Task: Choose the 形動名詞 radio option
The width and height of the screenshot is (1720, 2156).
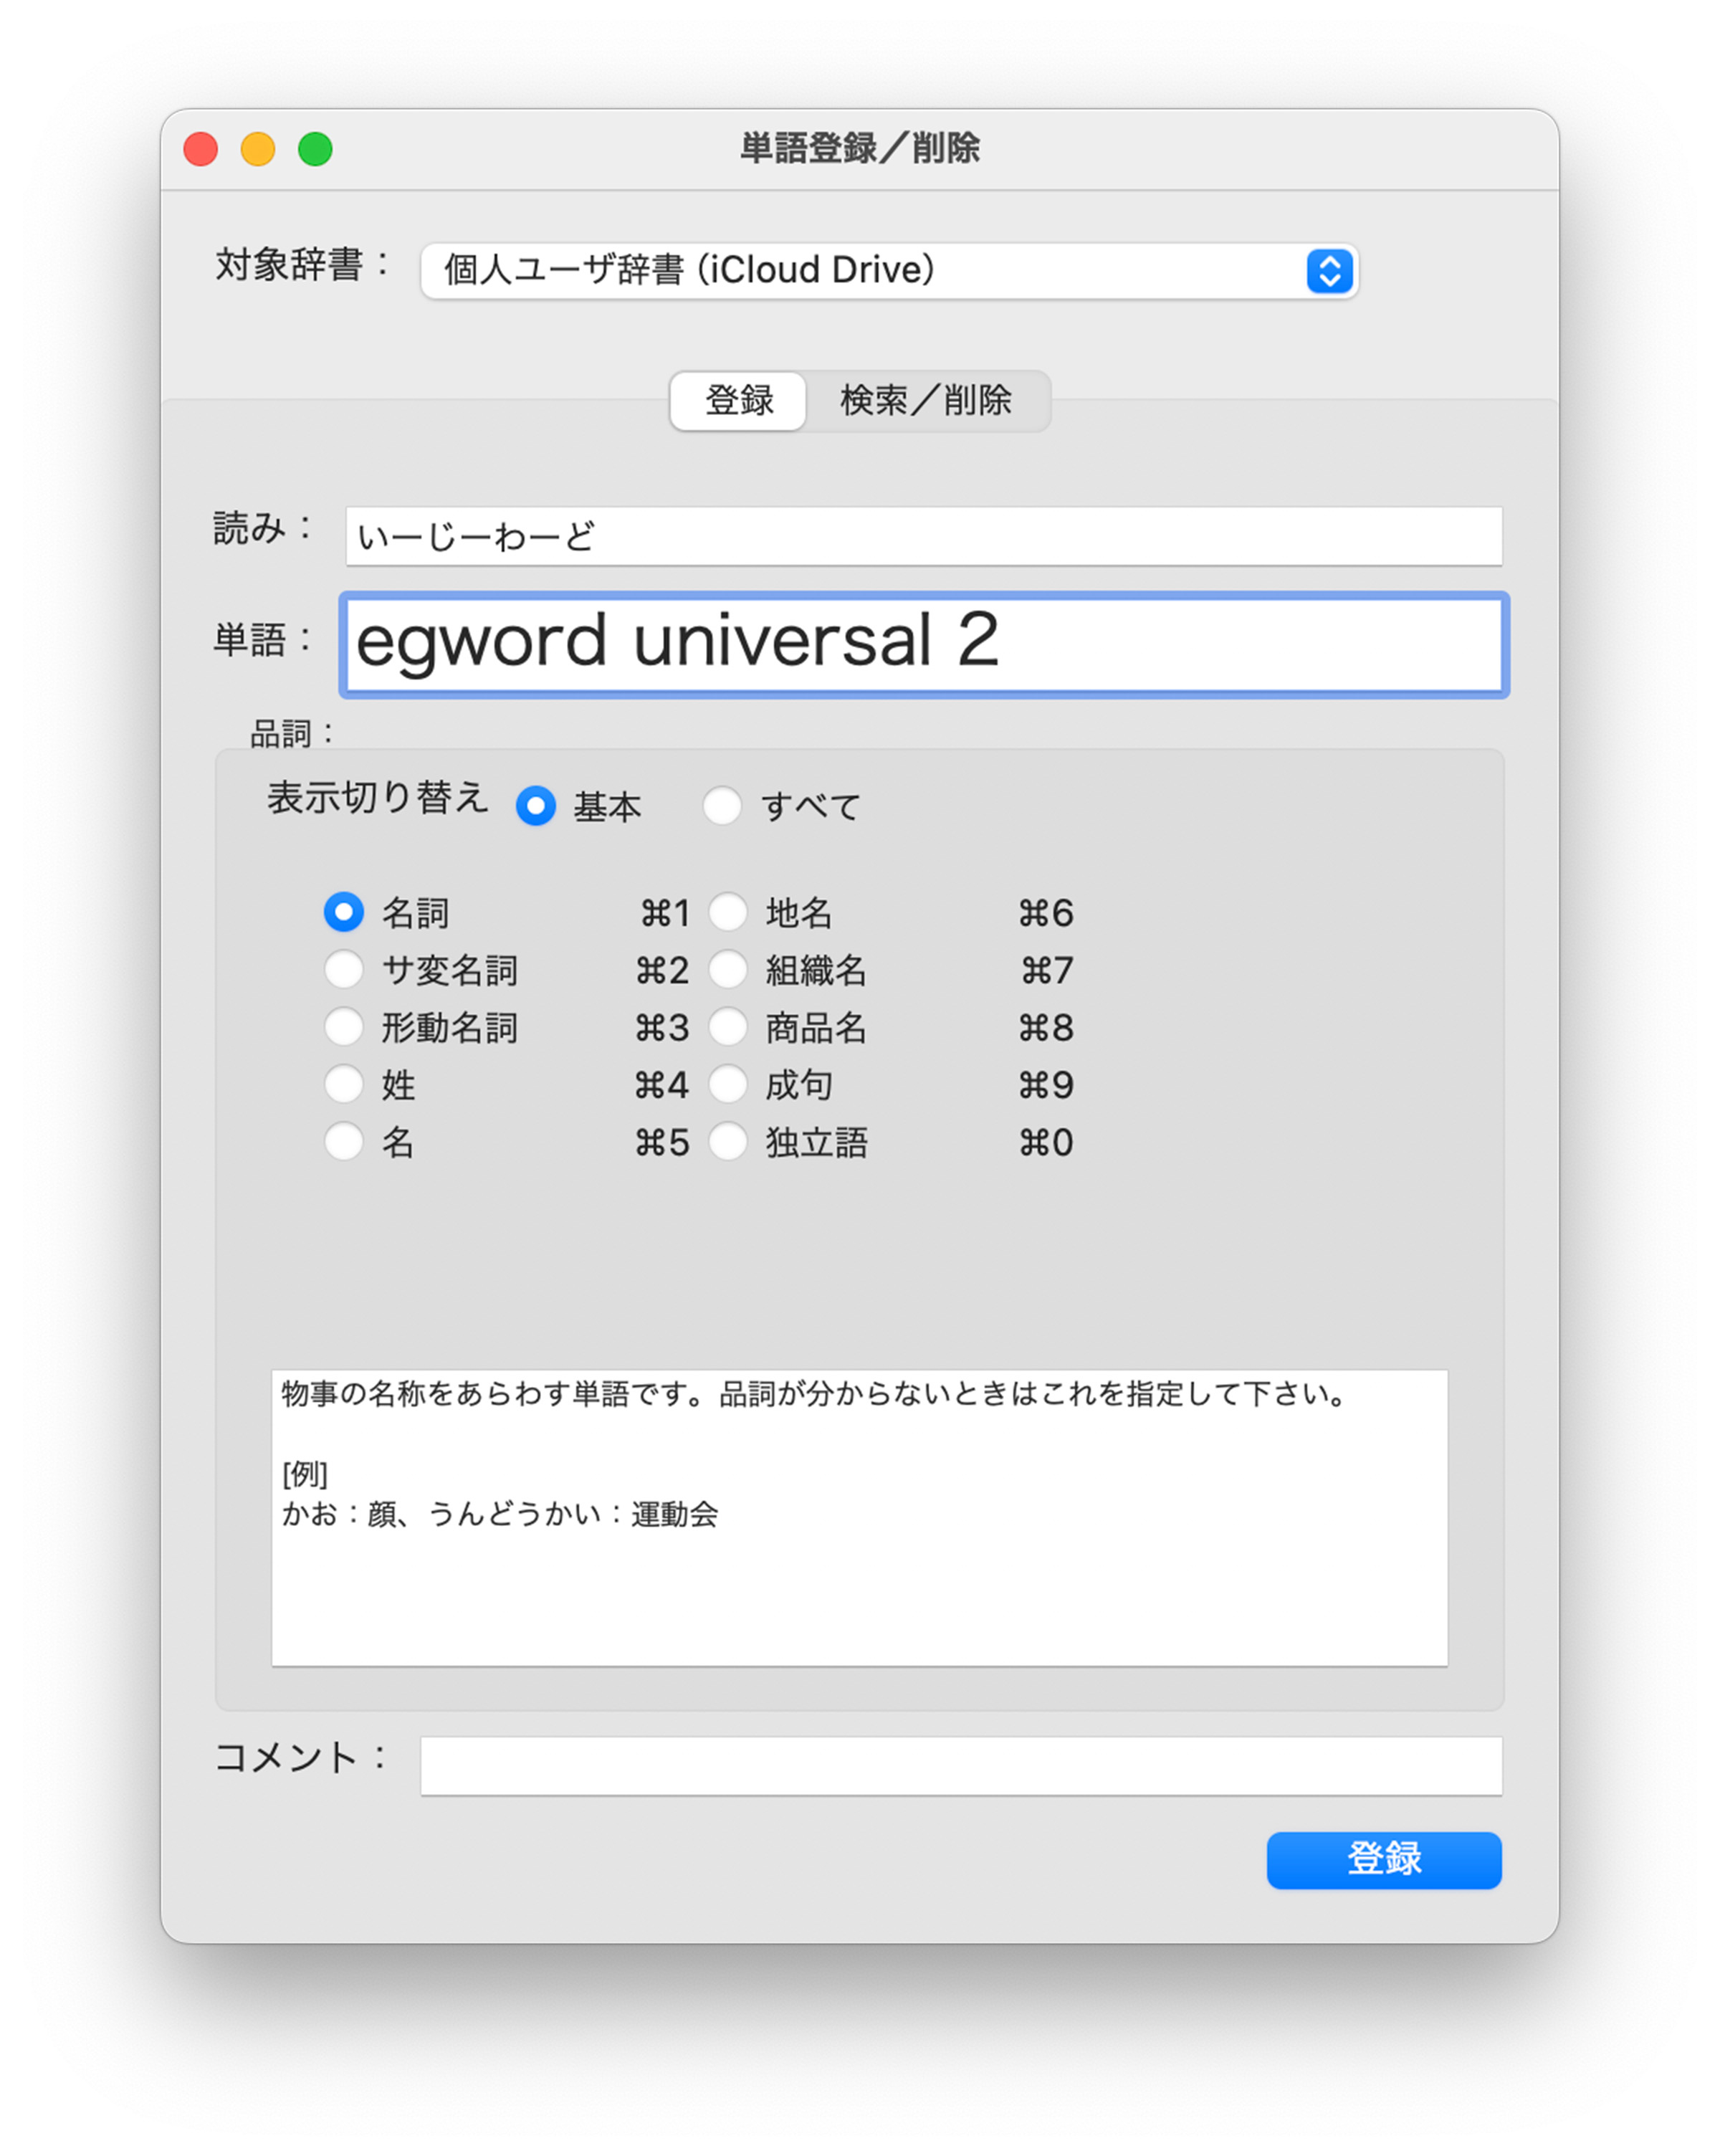Action: tap(344, 1026)
